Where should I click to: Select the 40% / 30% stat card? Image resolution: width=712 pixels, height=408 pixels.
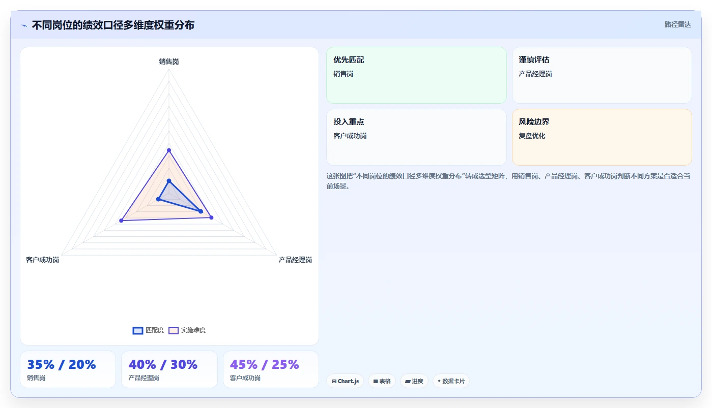169,369
